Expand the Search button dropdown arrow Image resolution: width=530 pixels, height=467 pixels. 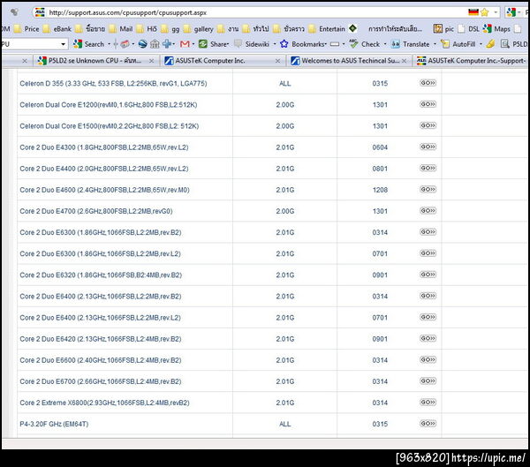(x=109, y=44)
